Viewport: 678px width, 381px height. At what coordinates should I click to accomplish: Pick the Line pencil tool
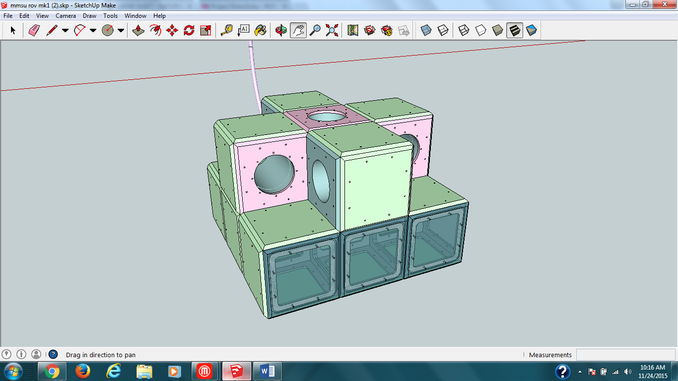tap(52, 31)
